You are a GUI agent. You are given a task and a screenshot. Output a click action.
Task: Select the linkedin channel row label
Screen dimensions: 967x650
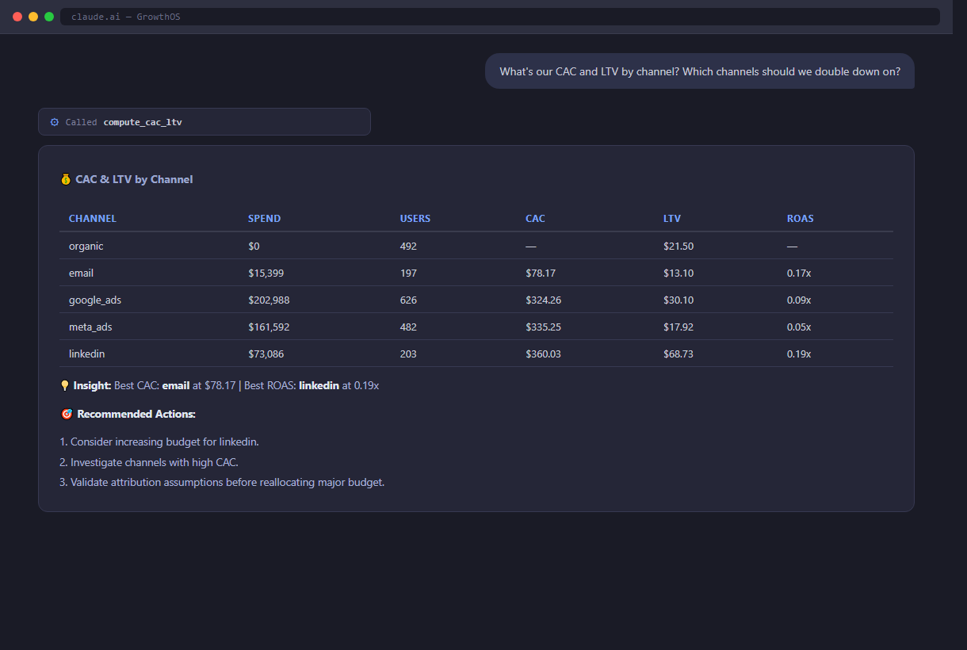[87, 354]
